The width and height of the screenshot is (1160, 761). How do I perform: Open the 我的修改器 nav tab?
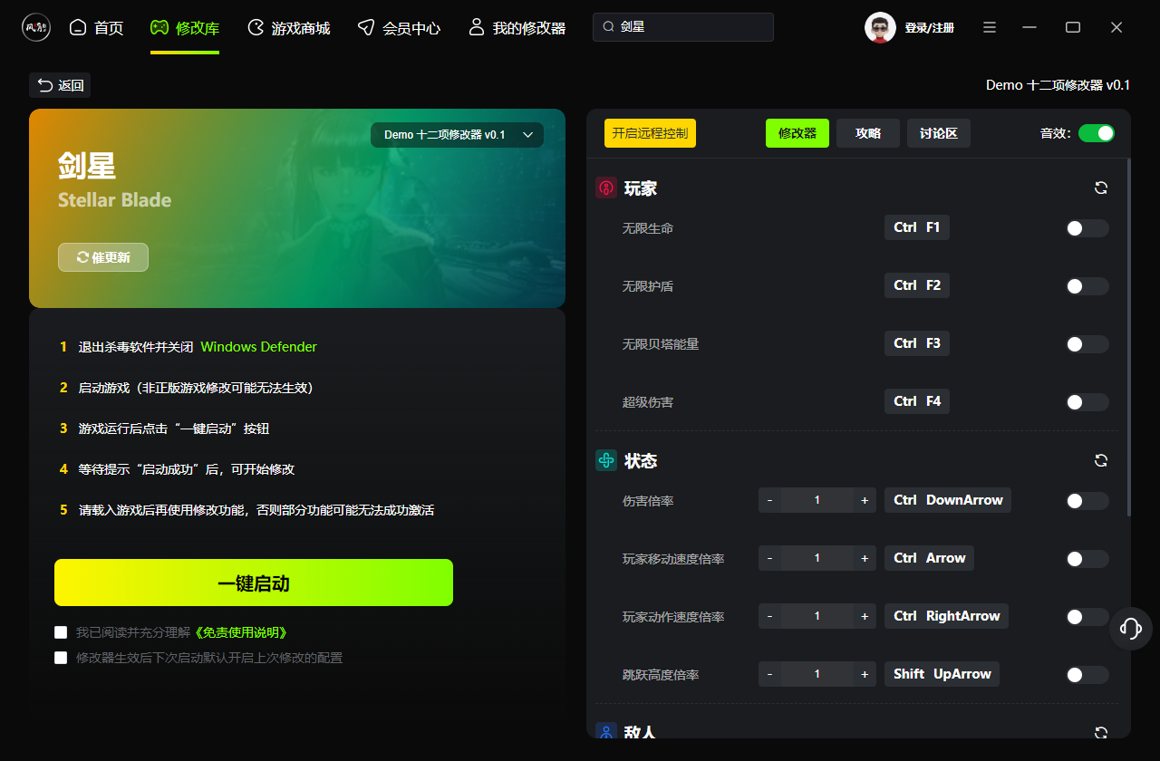517,28
